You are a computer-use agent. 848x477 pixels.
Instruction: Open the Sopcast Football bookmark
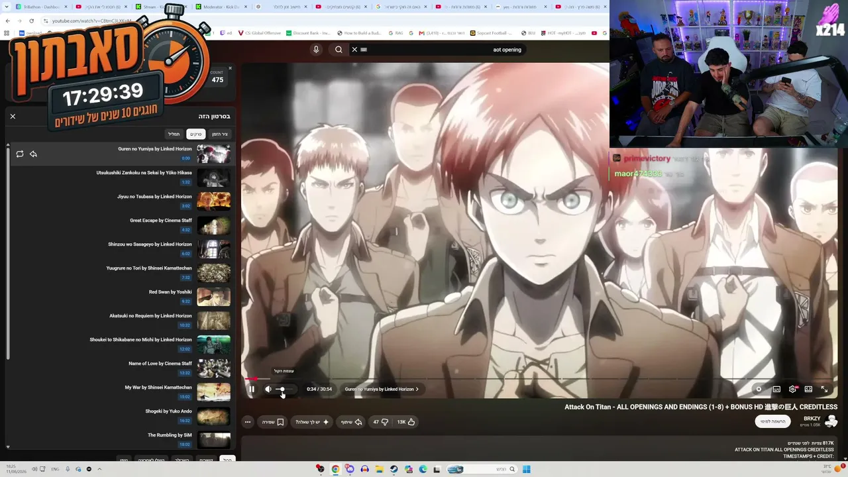[x=491, y=33]
